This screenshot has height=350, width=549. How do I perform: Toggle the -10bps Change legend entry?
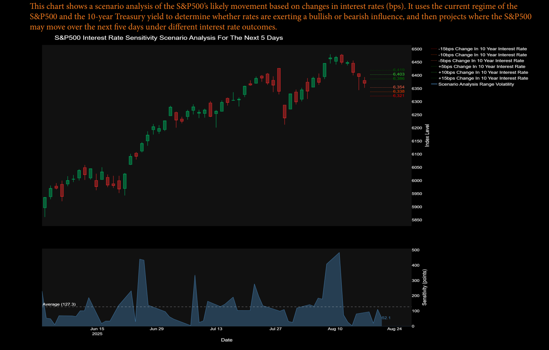(x=479, y=55)
